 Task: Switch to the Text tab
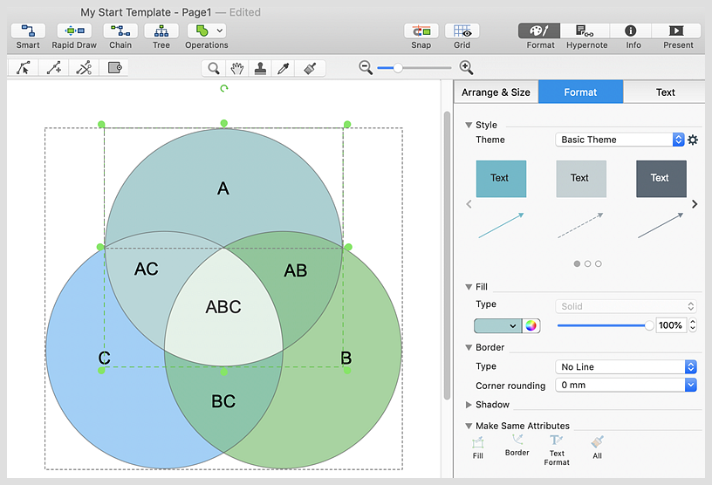[x=665, y=92]
